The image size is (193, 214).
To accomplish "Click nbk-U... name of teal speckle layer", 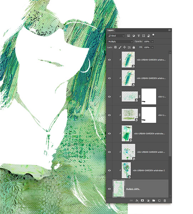I will pyautogui.click(x=162, y=97).
